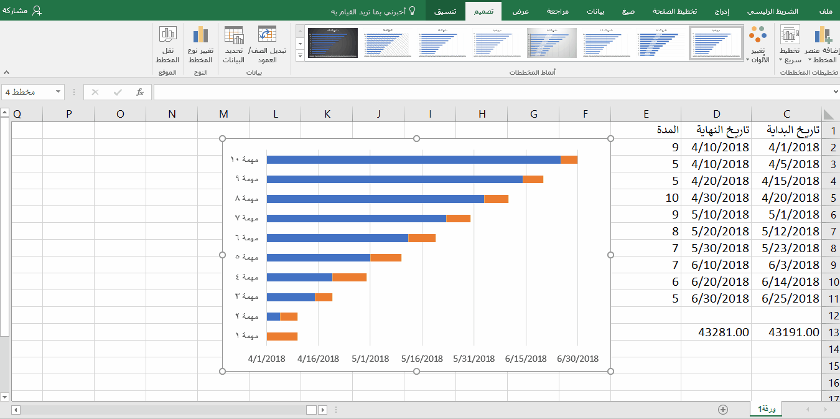
Task: Select cell containing 43191.00
Action: (786, 332)
